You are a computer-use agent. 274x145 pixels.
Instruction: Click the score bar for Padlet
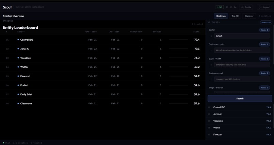tap(178, 85)
